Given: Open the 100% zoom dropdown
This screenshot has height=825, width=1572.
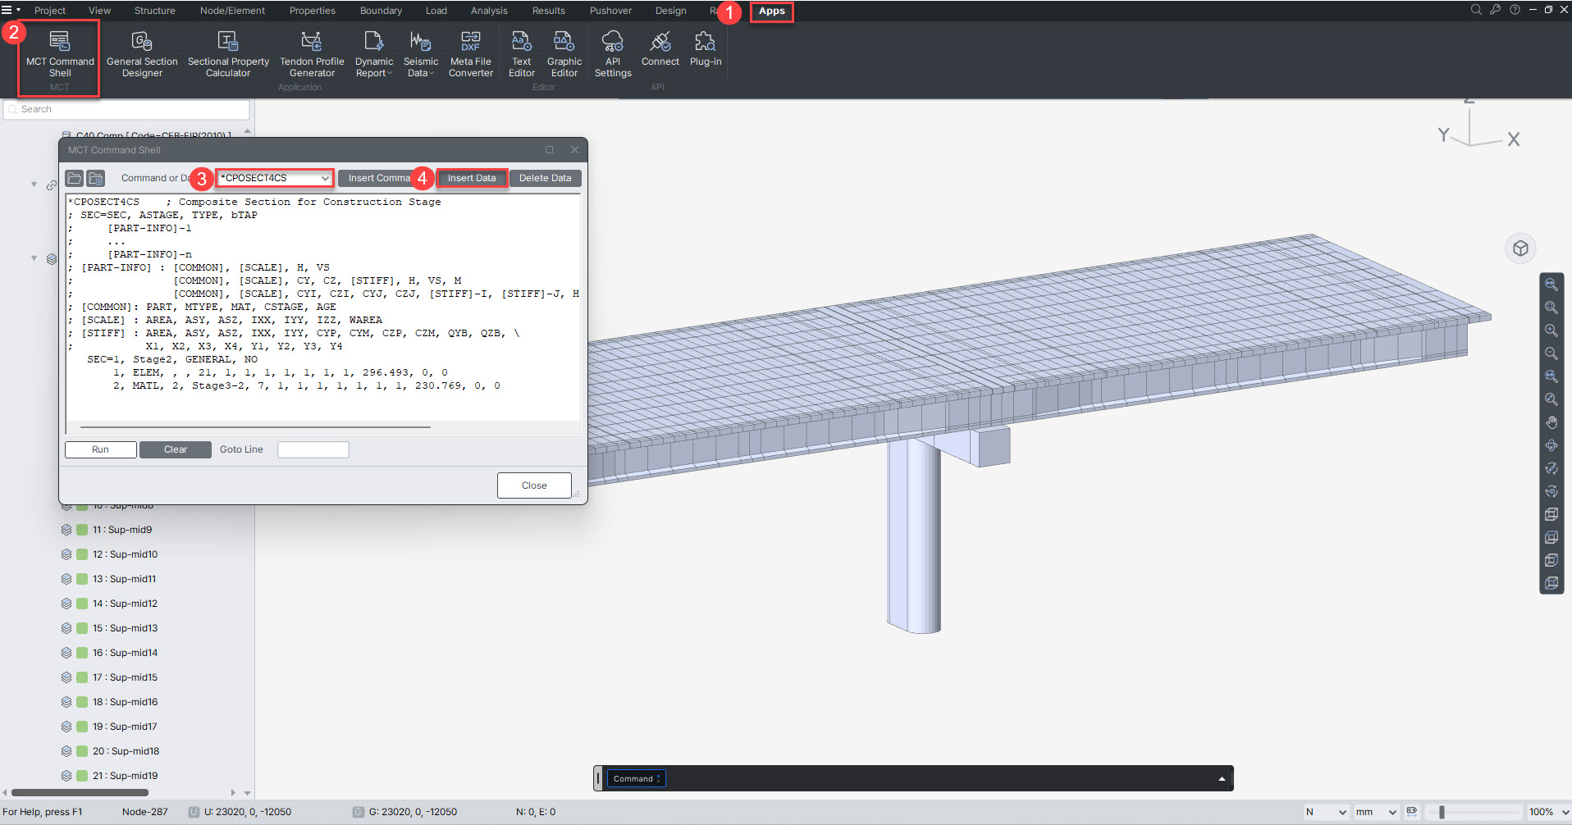Looking at the screenshot, I should (x=1547, y=812).
